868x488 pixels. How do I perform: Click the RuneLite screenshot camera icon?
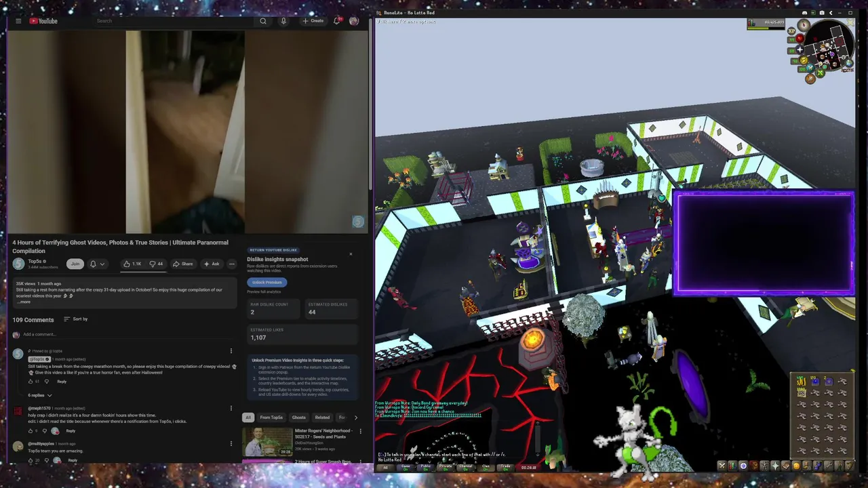point(822,13)
